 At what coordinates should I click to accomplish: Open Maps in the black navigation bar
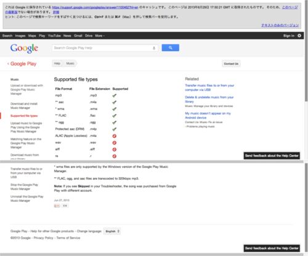click(x=32, y=36)
